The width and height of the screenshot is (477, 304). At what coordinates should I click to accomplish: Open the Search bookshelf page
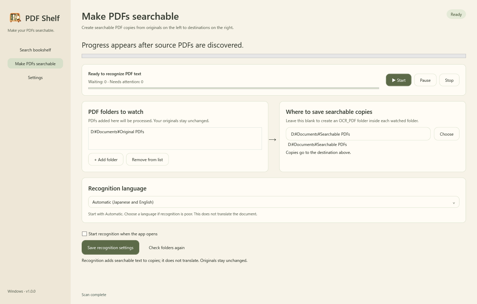pos(35,50)
